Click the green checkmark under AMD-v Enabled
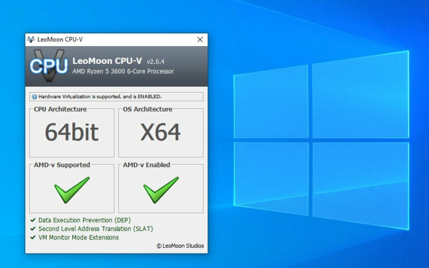This screenshot has height=268, width=429. pos(161,190)
